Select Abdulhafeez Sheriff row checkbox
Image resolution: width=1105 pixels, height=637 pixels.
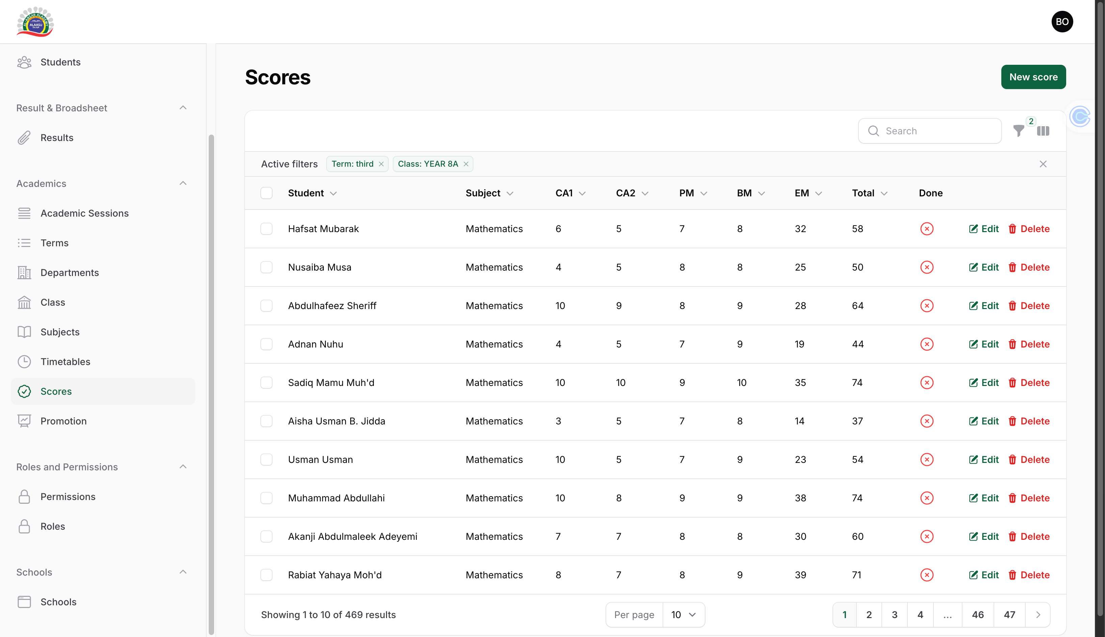pyautogui.click(x=266, y=306)
